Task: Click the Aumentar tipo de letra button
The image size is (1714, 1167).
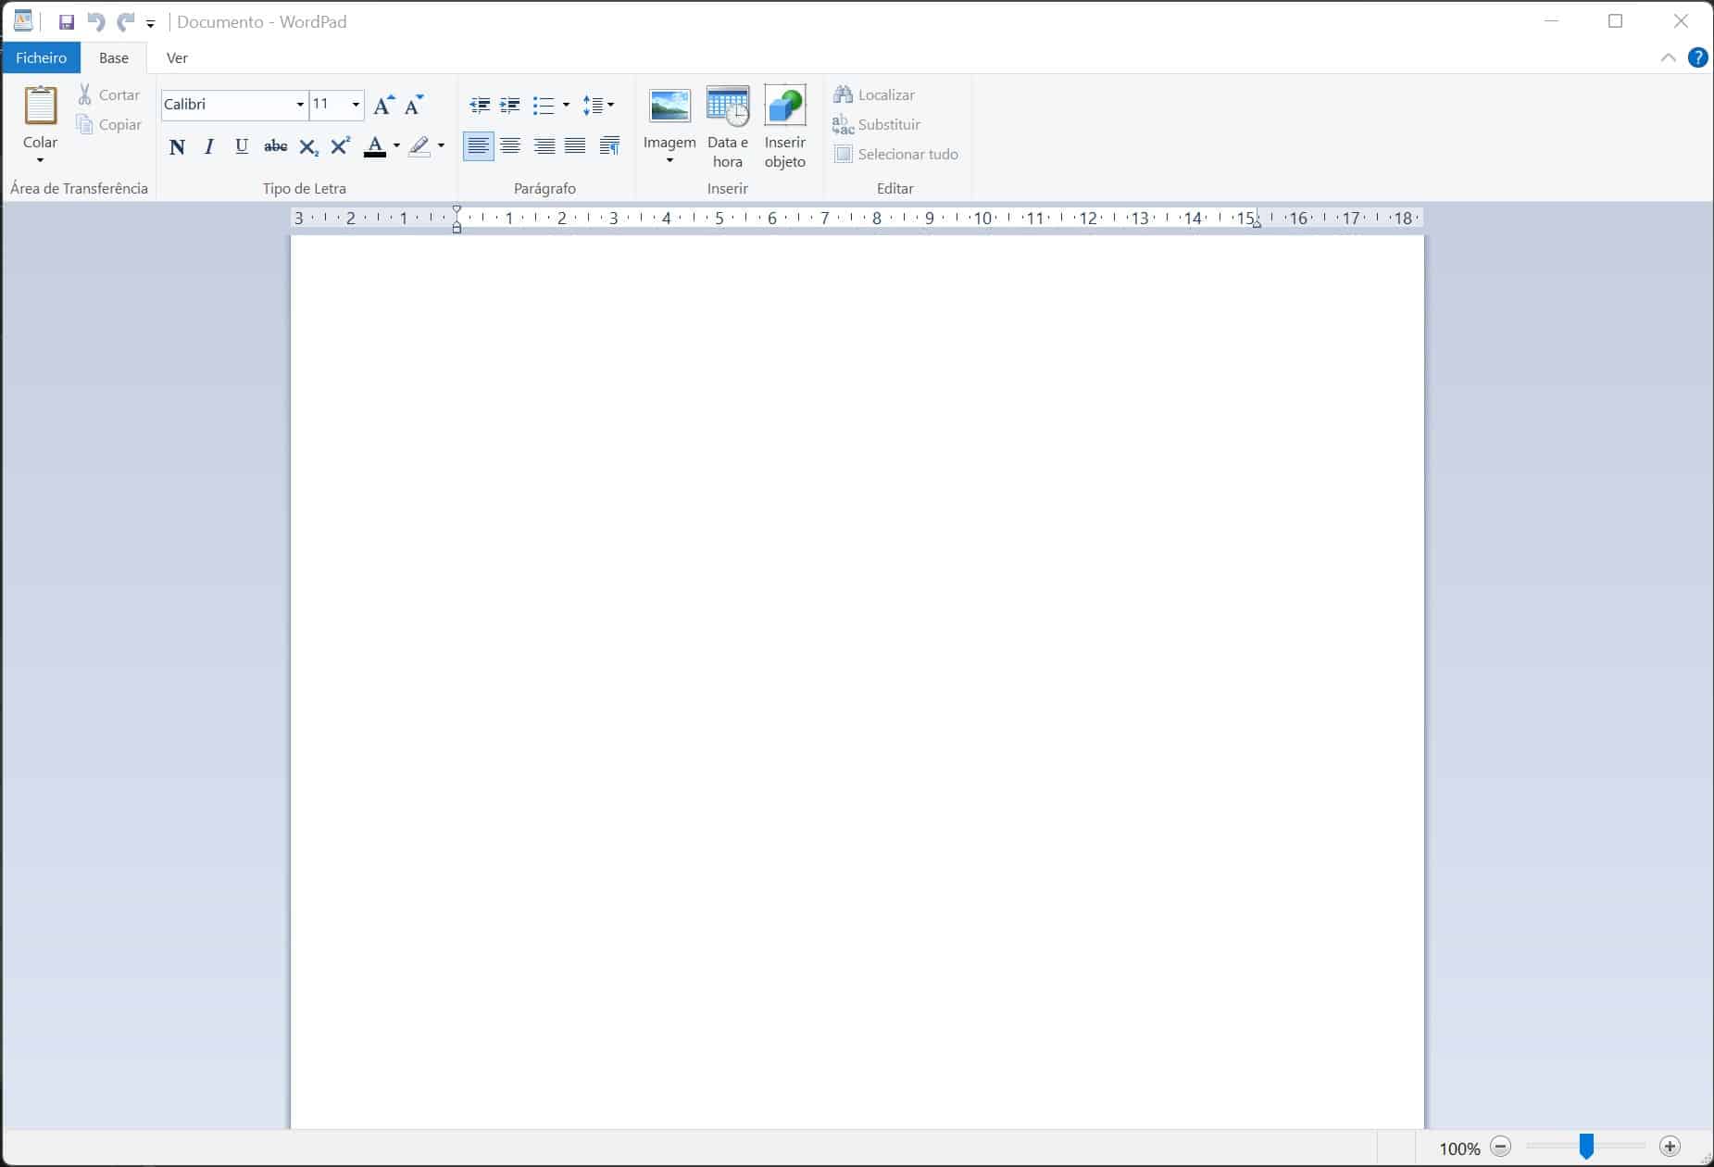Action: coord(384,105)
